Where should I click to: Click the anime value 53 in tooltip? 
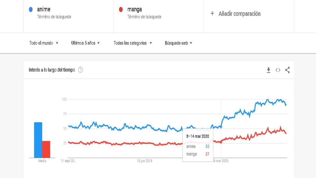coord(207,147)
